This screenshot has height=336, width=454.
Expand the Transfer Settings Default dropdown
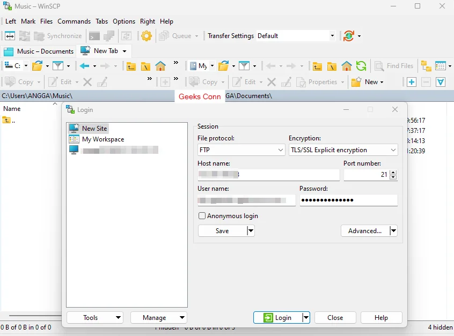332,36
